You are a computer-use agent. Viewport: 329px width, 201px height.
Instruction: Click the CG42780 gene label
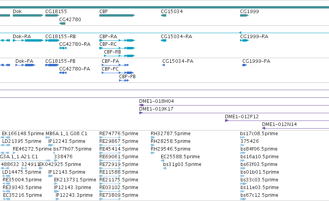click(x=70, y=19)
